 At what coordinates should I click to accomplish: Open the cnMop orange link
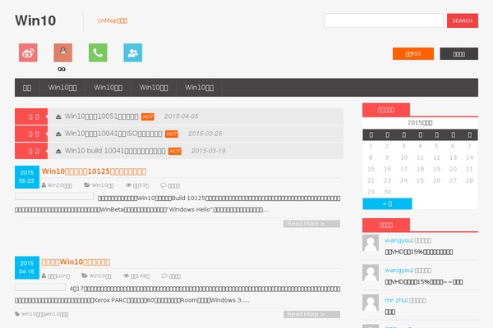(113, 20)
